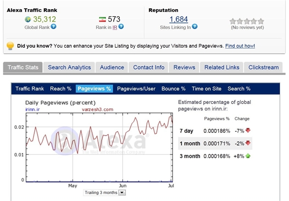Click the globe icon beside global rank 35,312

click(x=27, y=19)
